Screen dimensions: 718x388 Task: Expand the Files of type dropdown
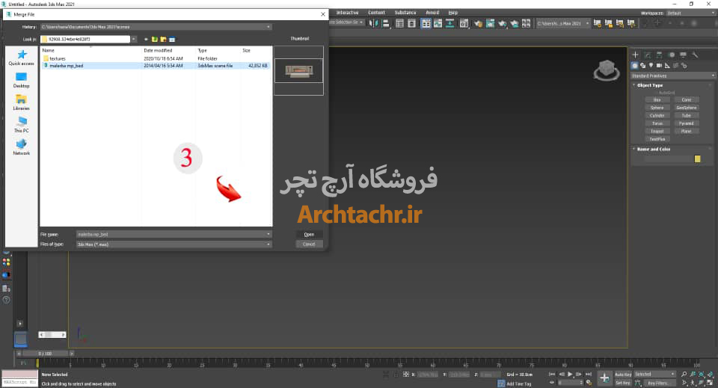269,244
